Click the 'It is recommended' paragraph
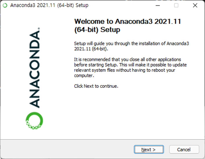 (x=130, y=67)
